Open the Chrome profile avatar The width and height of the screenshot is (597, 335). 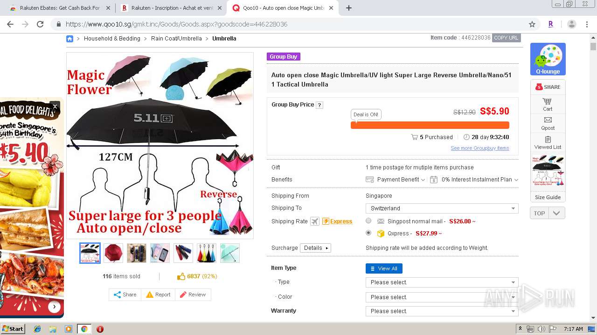[x=571, y=24]
